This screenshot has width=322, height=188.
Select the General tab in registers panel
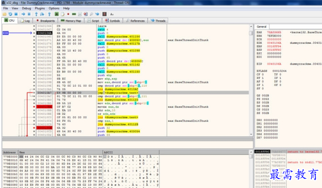(262, 27)
